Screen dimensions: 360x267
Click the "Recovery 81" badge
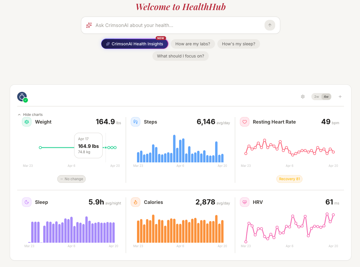289,179
